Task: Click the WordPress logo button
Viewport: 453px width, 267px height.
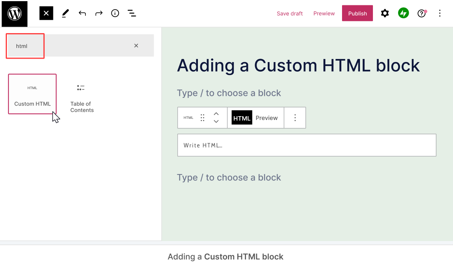Action: click(14, 14)
